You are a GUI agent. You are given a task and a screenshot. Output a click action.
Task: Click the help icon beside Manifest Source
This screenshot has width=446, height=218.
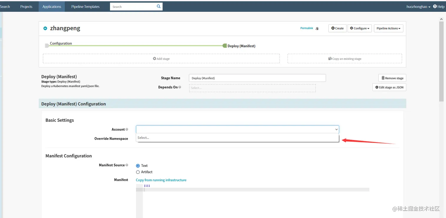127,165
